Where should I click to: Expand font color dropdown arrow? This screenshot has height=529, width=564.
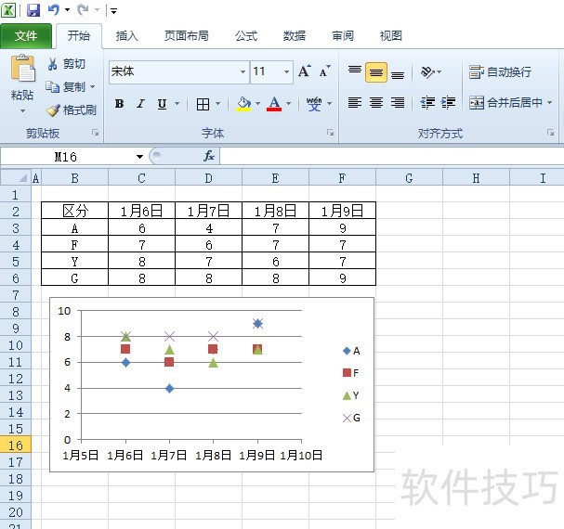pos(288,104)
